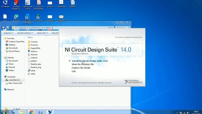The height and width of the screenshot is (114, 202).
Task: Open Pictures library
Action: click(10, 67)
